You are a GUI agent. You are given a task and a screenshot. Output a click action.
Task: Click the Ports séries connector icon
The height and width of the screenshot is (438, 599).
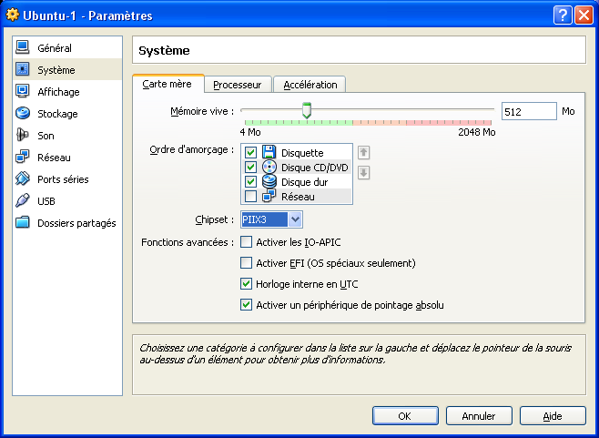tap(23, 178)
